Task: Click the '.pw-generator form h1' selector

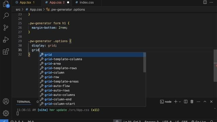Action: click(x=47, y=23)
